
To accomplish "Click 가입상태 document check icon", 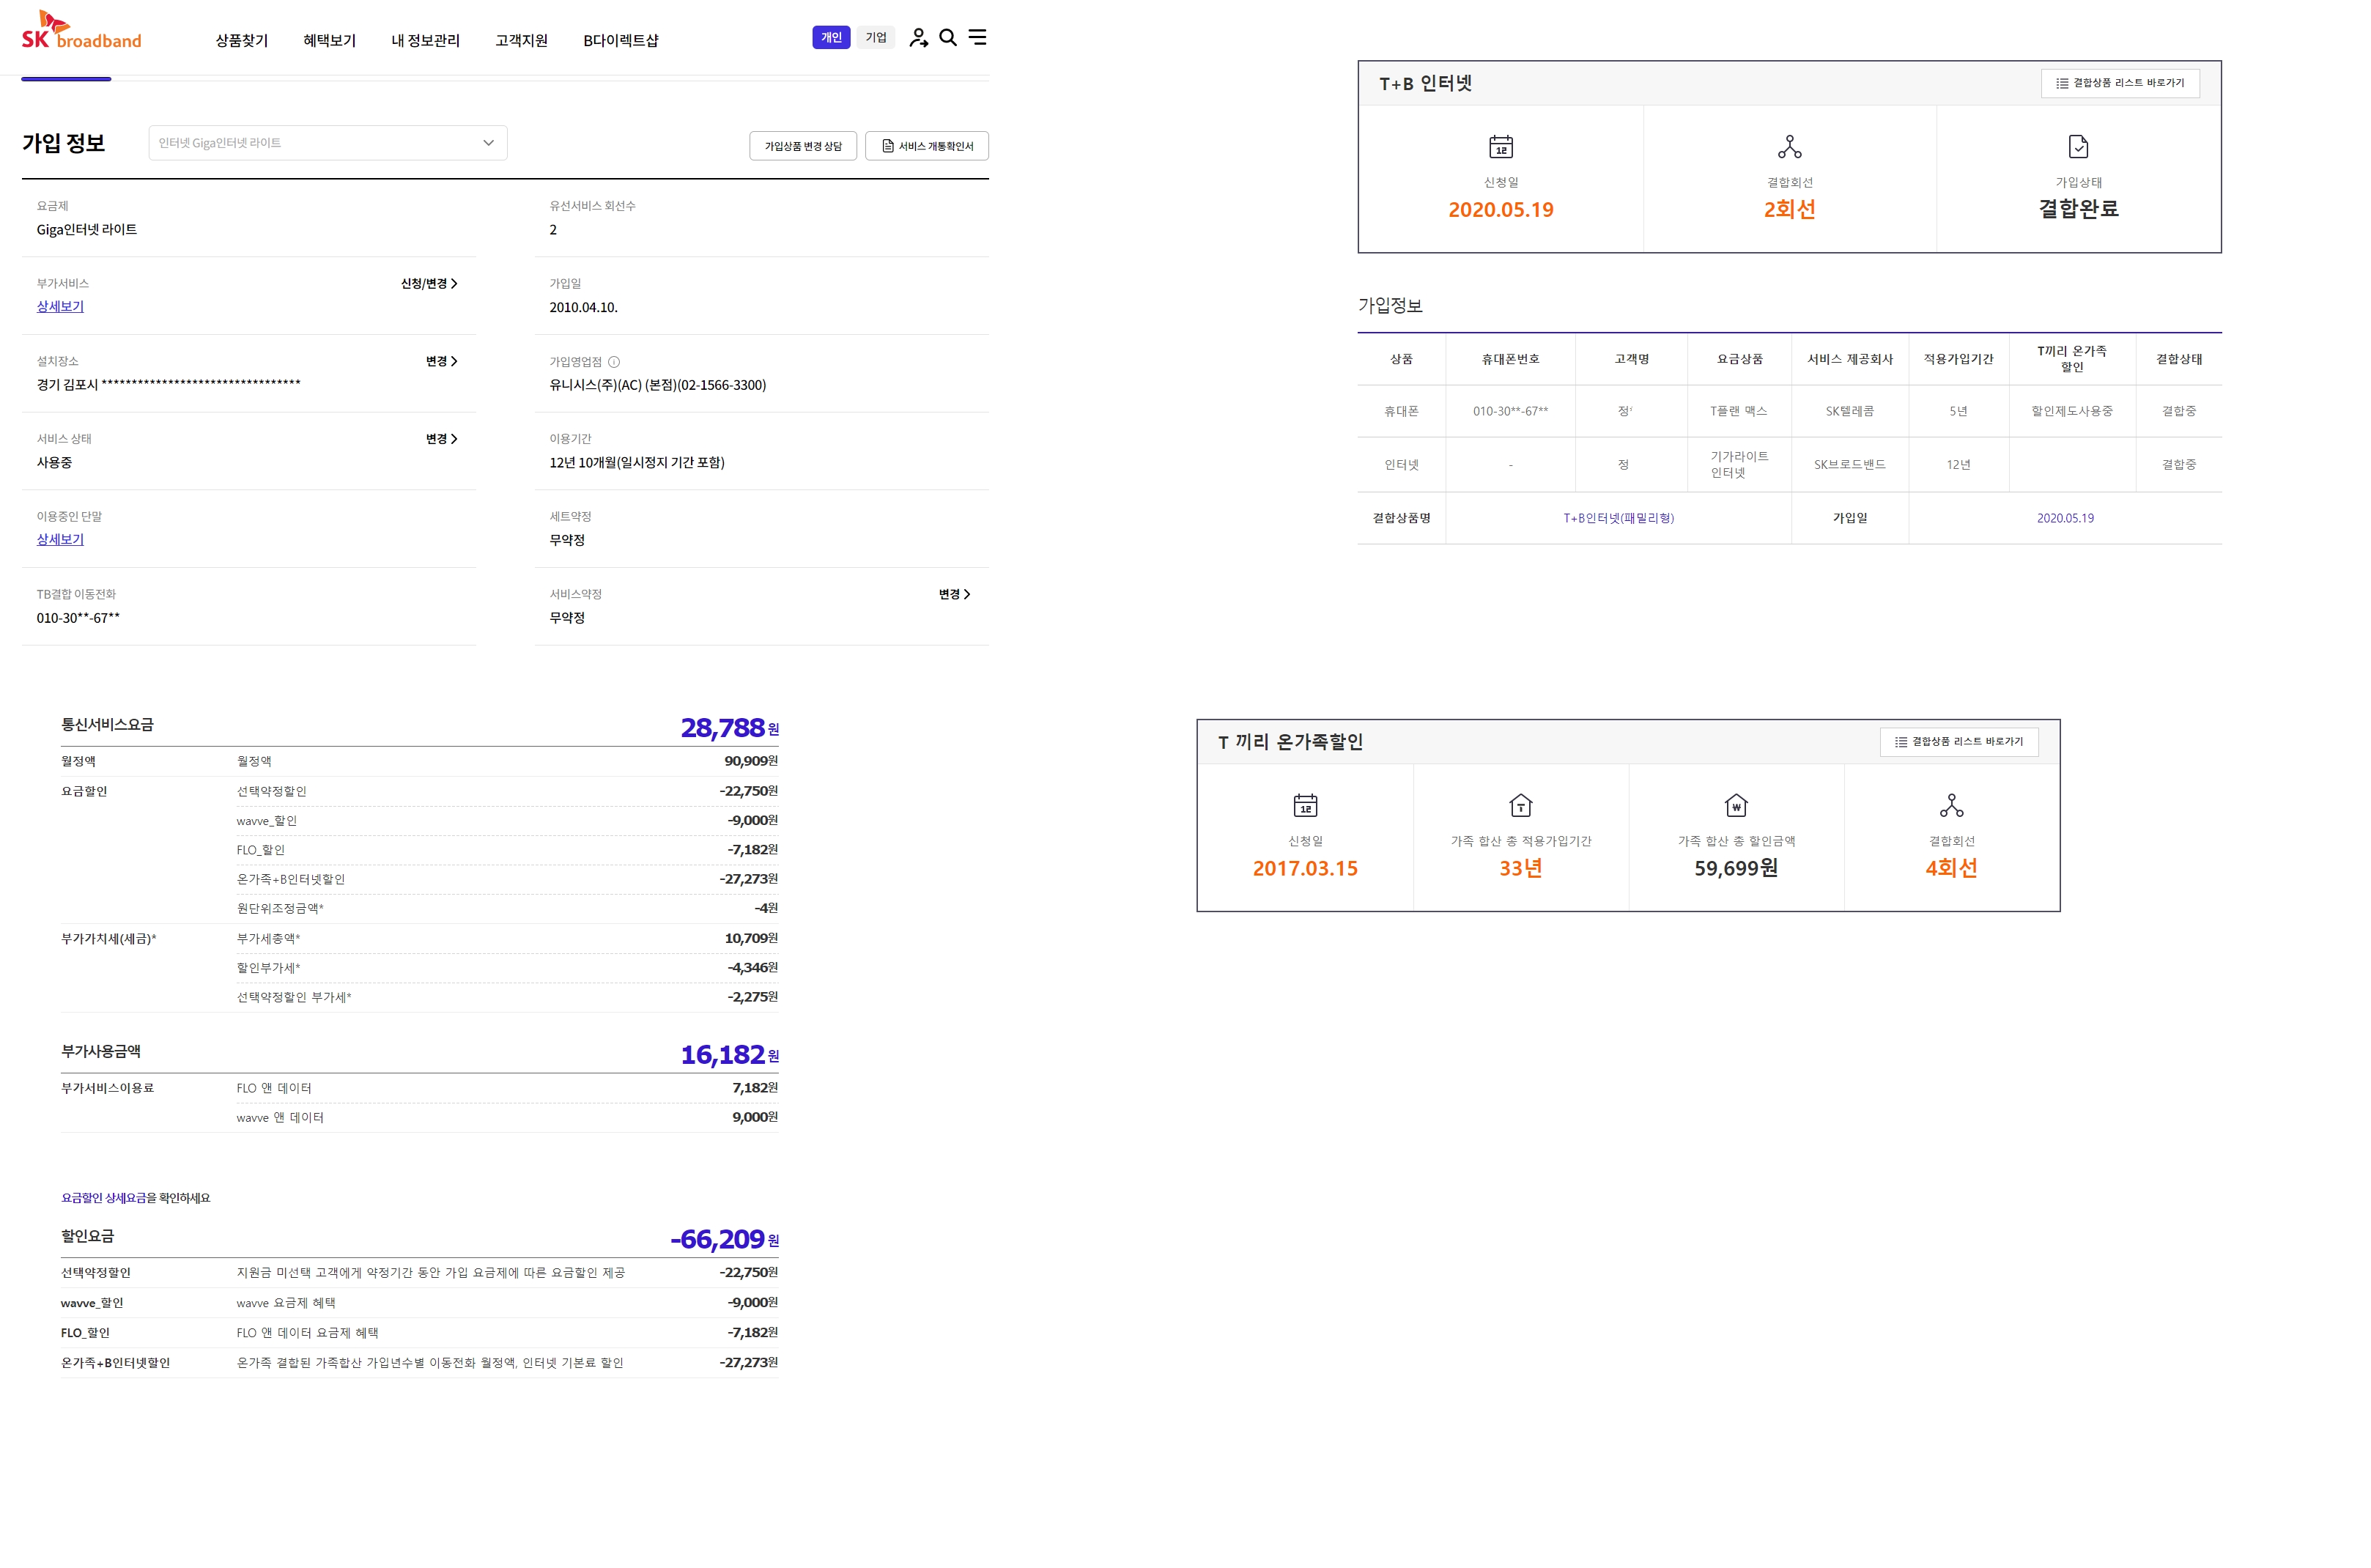I will tap(2077, 147).
